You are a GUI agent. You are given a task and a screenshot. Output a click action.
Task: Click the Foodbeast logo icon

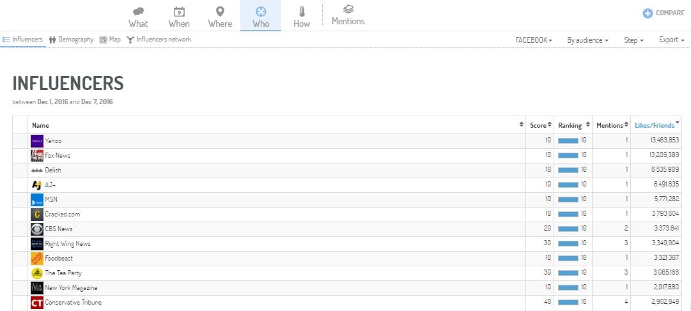click(37, 259)
